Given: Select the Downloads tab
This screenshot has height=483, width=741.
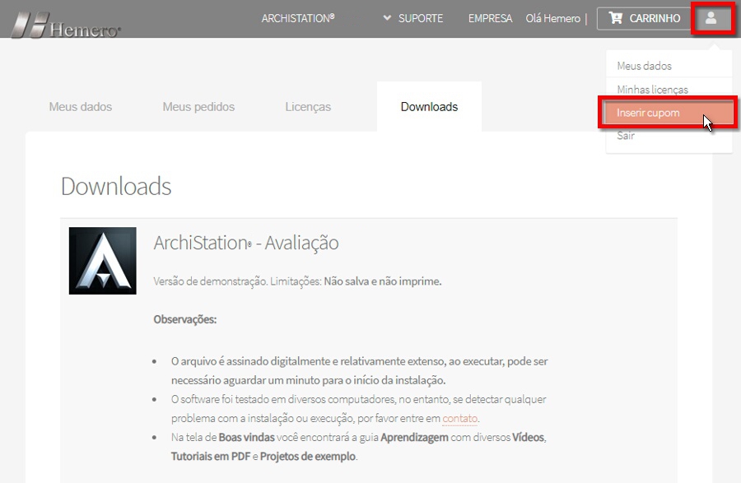Looking at the screenshot, I should tap(429, 107).
